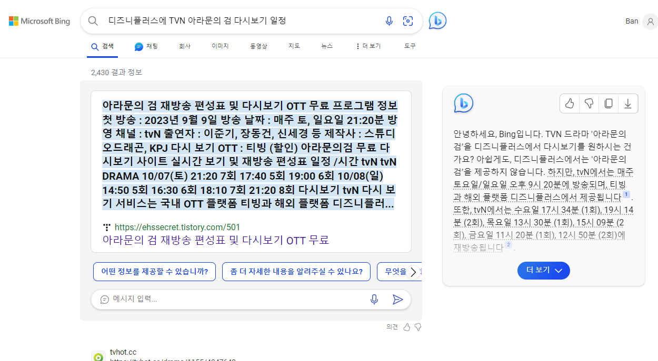Click the featured snippet text block
This screenshot has height=361, width=658.
click(x=249, y=154)
